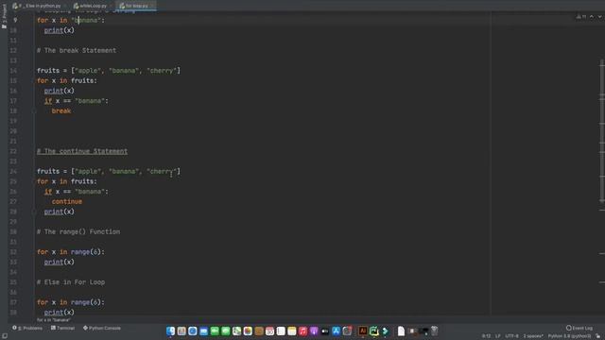The width and height of the screenshot is (605, 340).
Task: Open FaceTime from the dock
Action: [215, 331]
